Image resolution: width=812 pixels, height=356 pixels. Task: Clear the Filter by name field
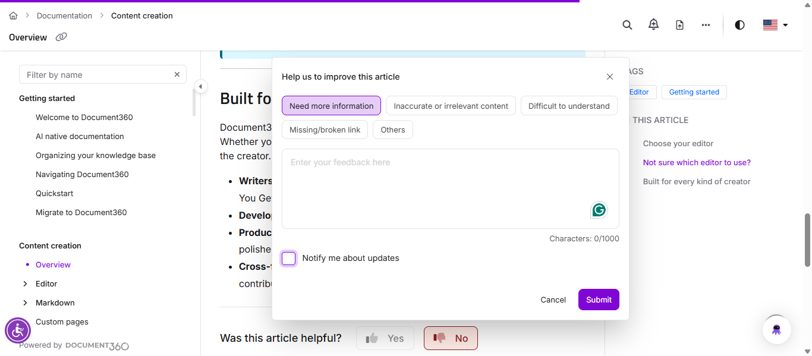click(177, 74)
